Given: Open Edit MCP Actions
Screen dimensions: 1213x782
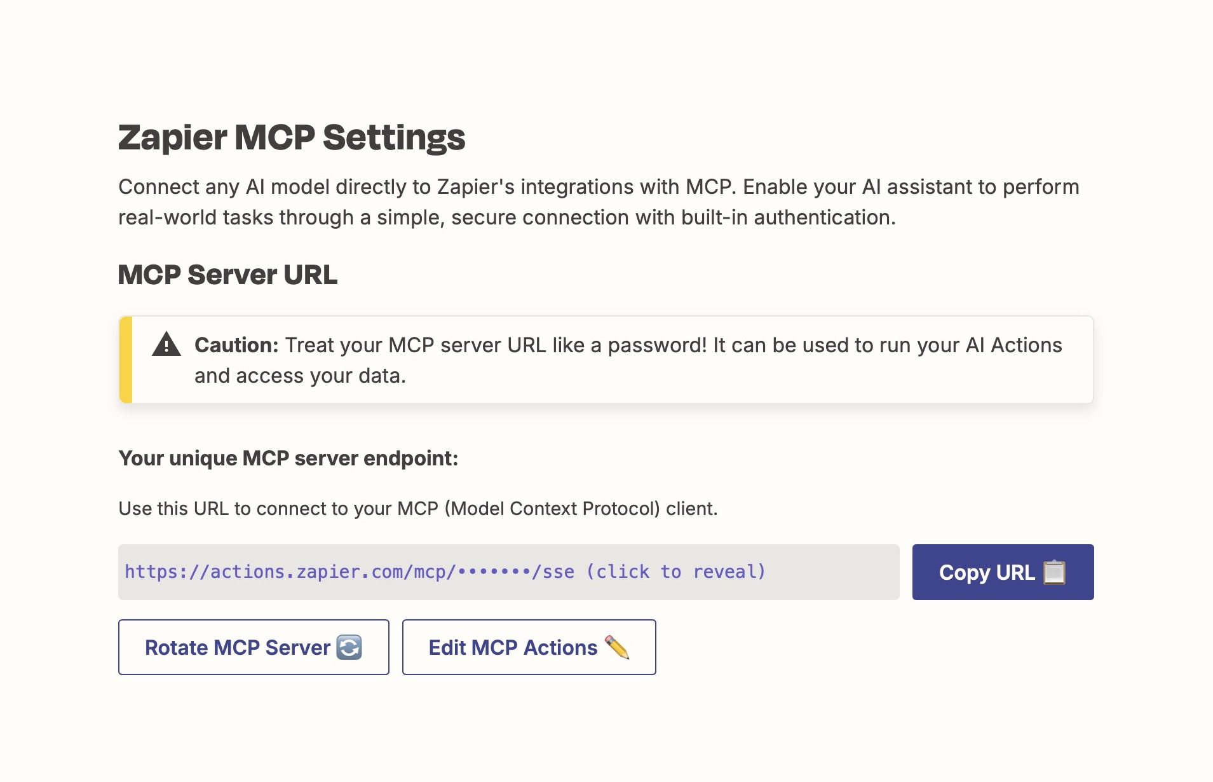Looking at the screenshot, I should pos(513,647).
